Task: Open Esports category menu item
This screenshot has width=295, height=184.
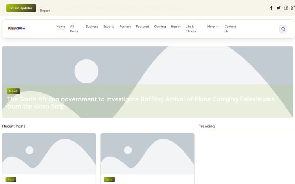Action: tap(109, 27)
